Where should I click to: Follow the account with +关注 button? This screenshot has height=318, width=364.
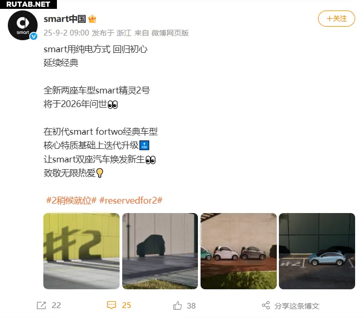tap(336, 19)
